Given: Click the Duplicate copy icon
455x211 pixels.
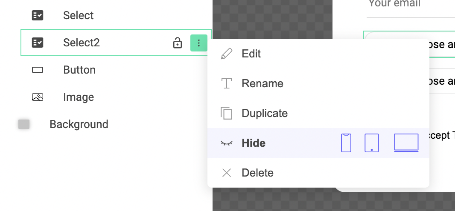Looking at the screenshot, I should 226,113.
